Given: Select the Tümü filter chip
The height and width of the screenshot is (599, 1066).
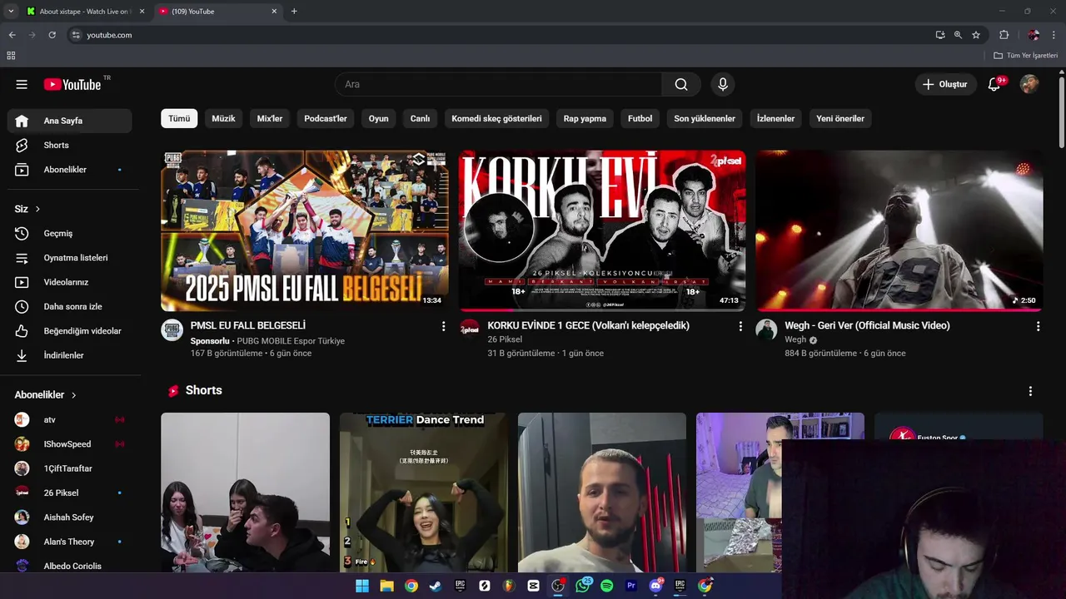Looking at the screenshot, I should [179, 118].
